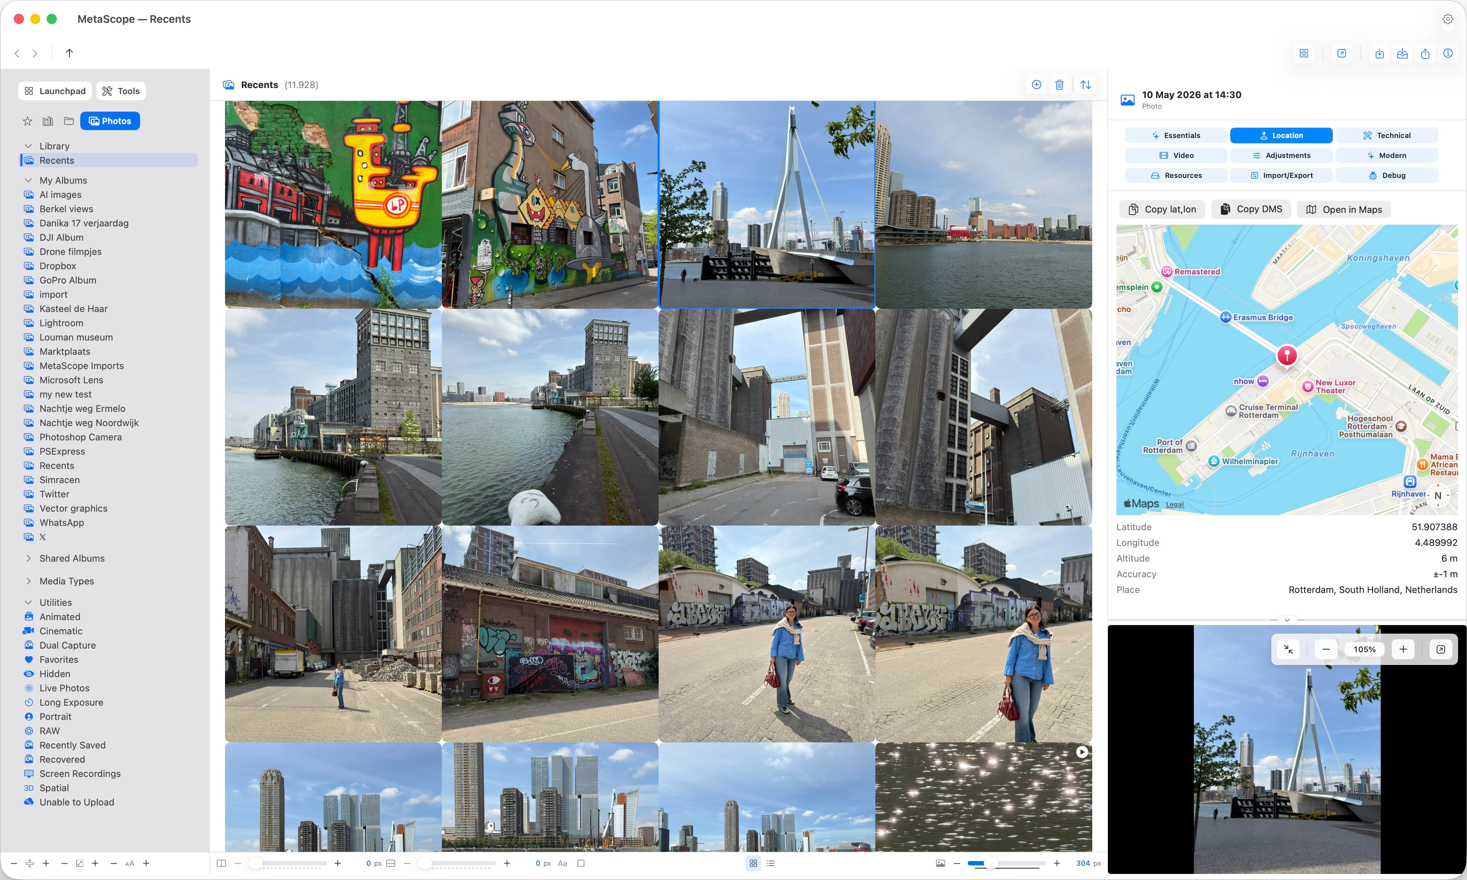The width and height of the screenshot is (1467, 880).
Task: Click the trash icon above the photo grid
Action: click(1059, 85)
